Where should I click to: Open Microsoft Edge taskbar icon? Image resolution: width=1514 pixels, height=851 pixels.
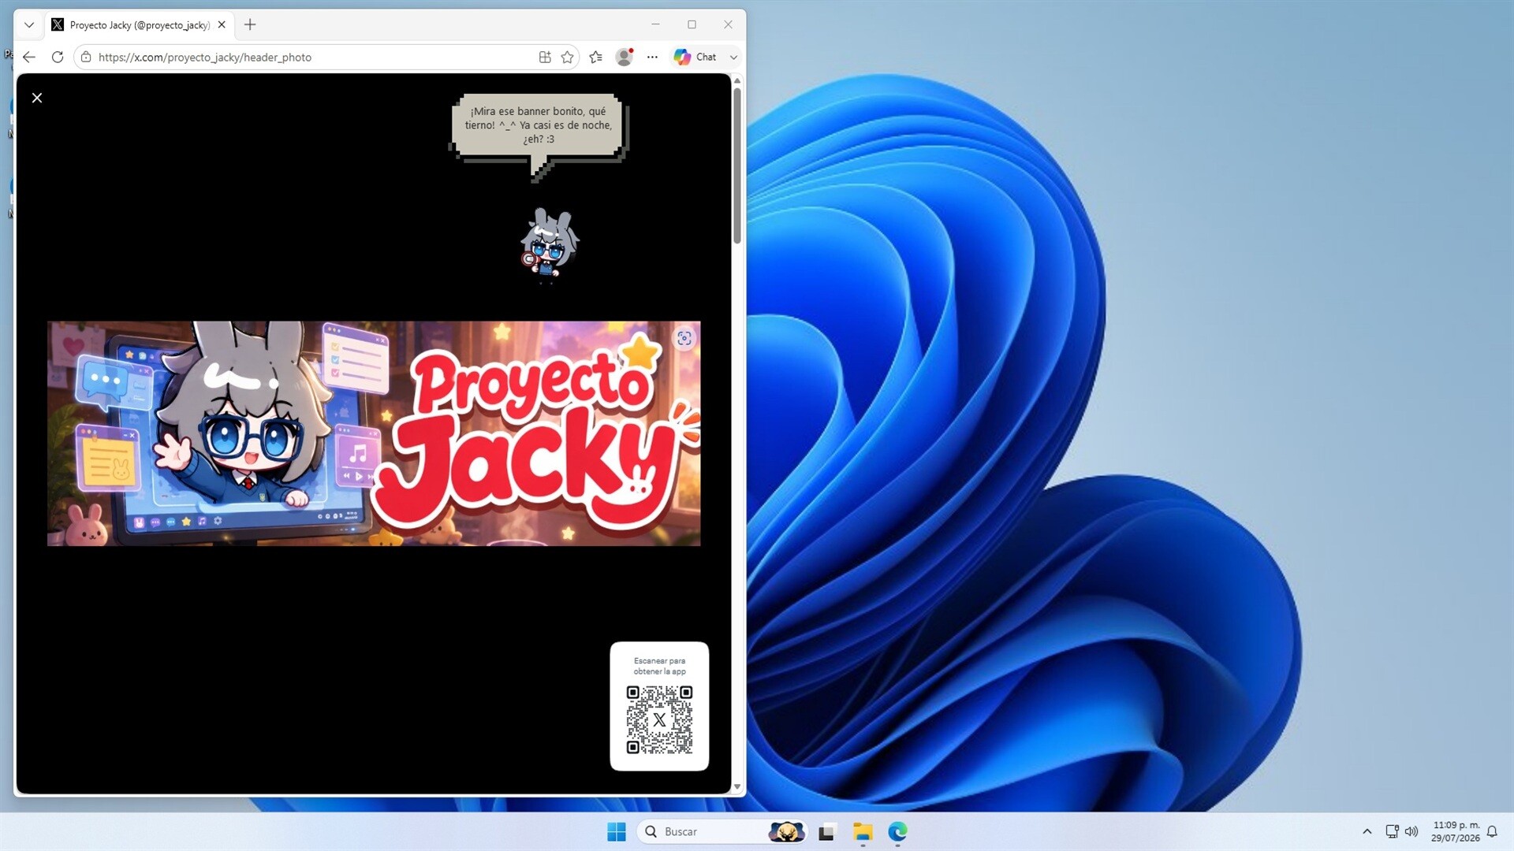(x=898, y=831)
